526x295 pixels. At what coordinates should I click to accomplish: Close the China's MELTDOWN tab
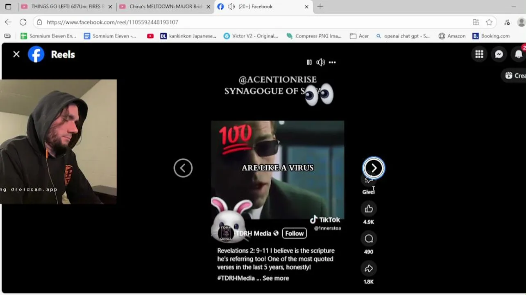point(208,7)
